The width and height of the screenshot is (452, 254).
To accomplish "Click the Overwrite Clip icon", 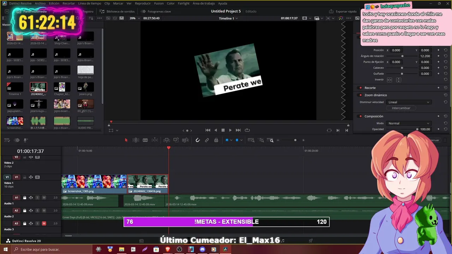I will [176, 140].
